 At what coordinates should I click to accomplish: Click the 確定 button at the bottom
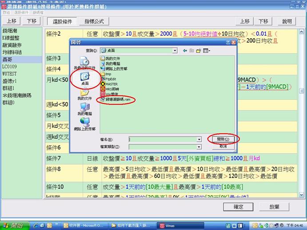[x=238, y=206]
